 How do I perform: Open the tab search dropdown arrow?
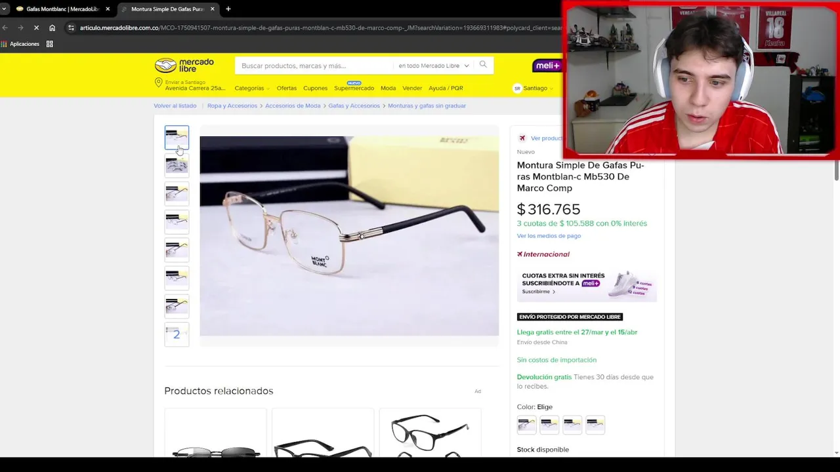[x=5, y=9]
